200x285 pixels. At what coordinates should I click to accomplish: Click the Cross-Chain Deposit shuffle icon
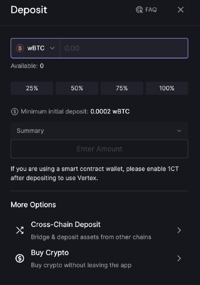[20, 230]
